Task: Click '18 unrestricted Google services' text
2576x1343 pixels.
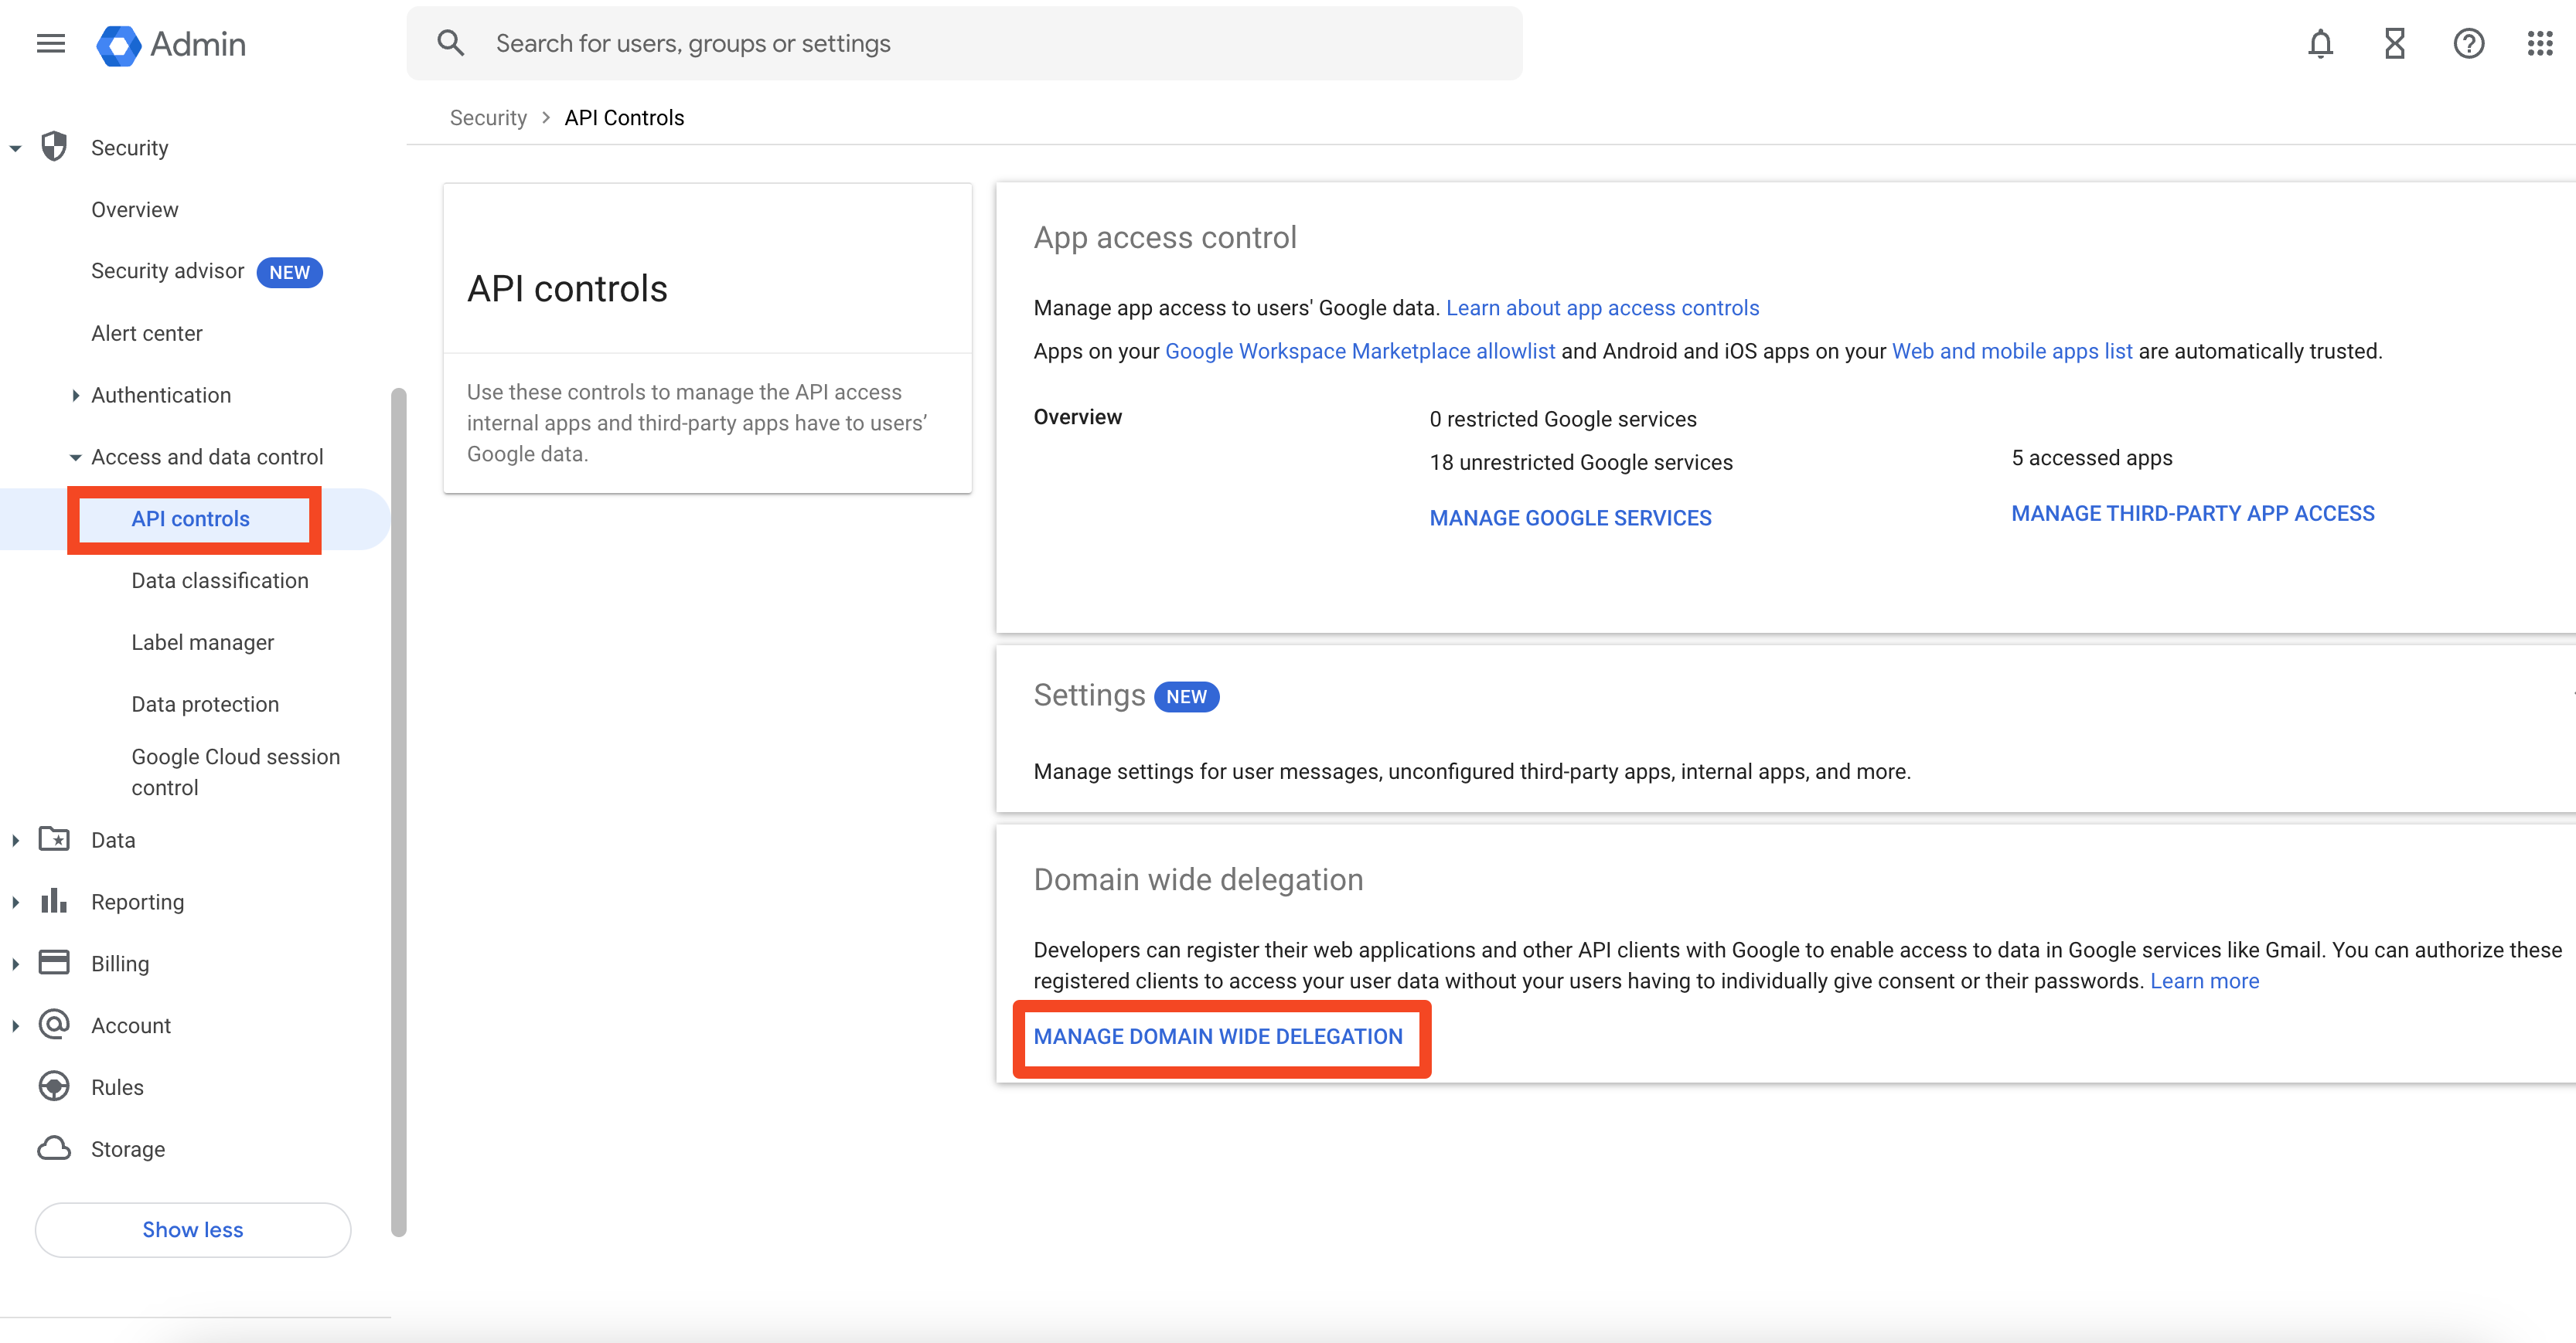Action: point(1580,461)
